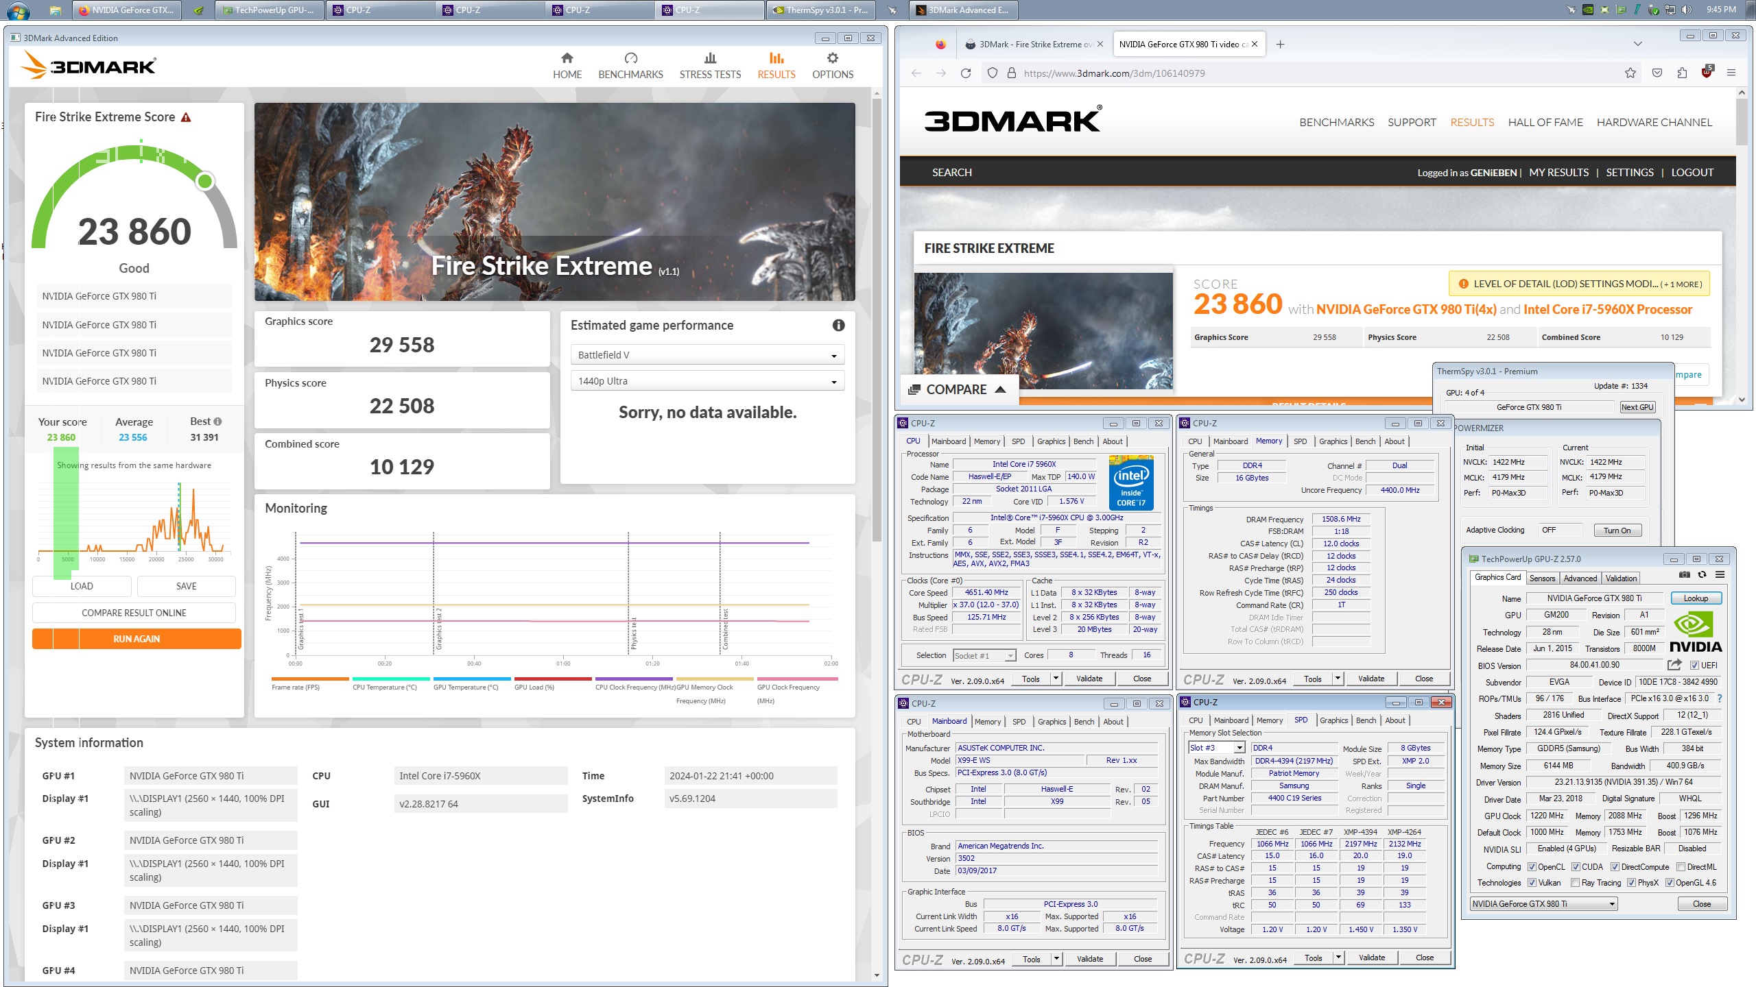Click the tracking protection shield in address bar

(x=992, y=73)
